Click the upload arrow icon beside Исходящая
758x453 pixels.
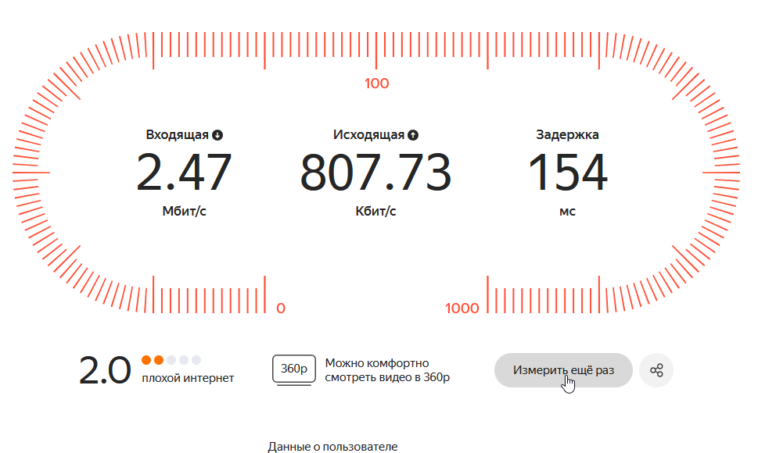click(x=413, y=135)
